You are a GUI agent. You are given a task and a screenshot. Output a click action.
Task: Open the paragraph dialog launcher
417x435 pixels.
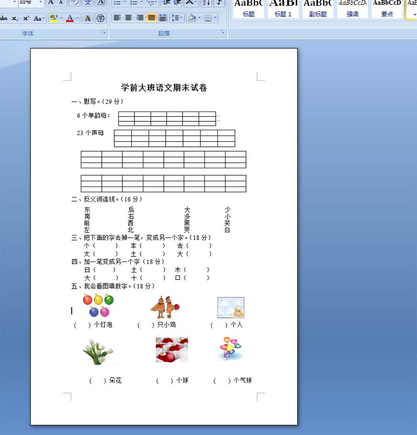[x=223, y=32]
